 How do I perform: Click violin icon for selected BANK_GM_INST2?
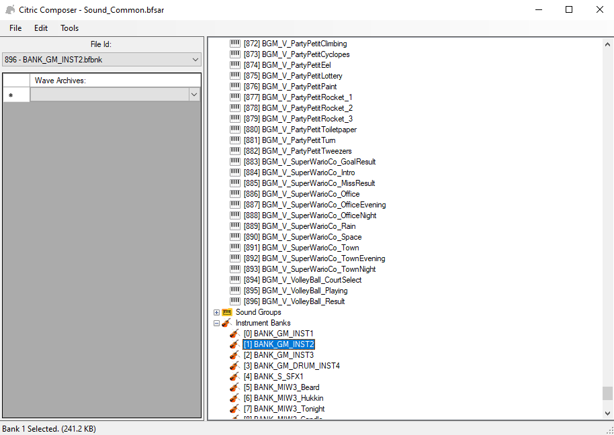[x=235, y=344]
